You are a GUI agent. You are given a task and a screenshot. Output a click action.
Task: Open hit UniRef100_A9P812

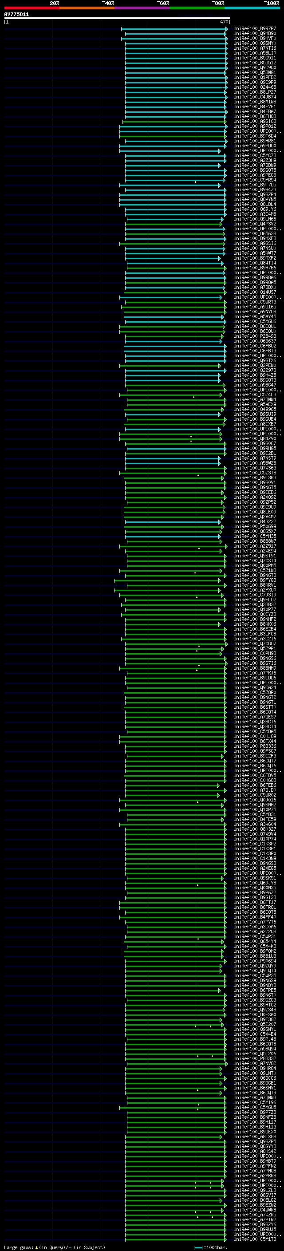tap(254, 126)
